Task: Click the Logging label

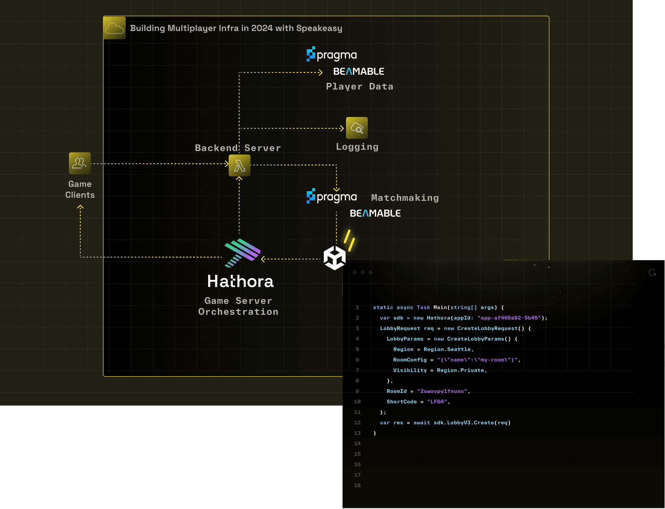Action: click(x=357, y=146)
